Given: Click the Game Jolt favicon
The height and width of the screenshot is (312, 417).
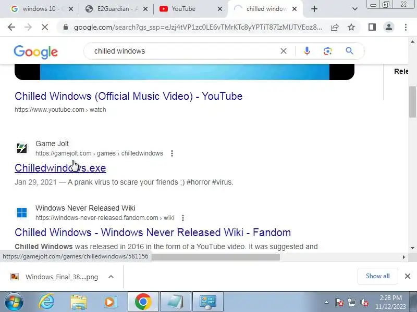Looking at the screenshot, I should pyautogui.click(x=22, y=148).
